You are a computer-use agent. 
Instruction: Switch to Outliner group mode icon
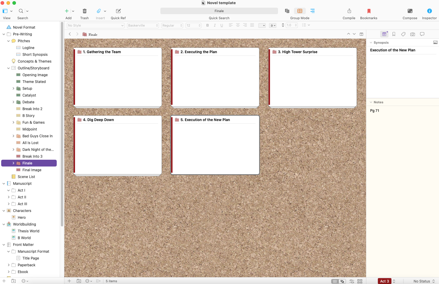(313, 11)
